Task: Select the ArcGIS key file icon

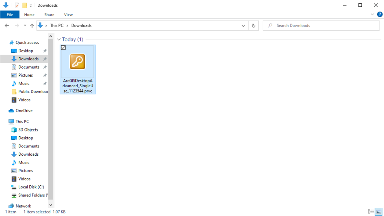Action: pyautogui.click(x=77, y=61)
